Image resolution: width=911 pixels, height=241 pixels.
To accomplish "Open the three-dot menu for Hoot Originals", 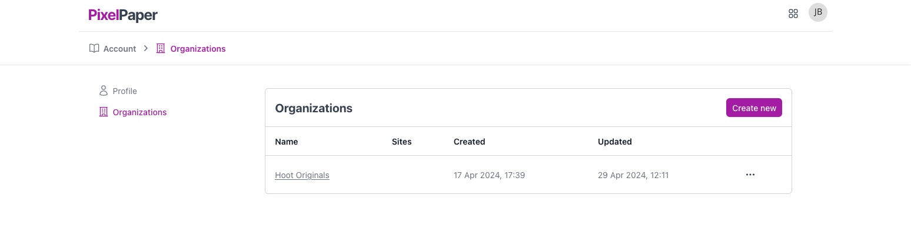I will tap(750, 175).
